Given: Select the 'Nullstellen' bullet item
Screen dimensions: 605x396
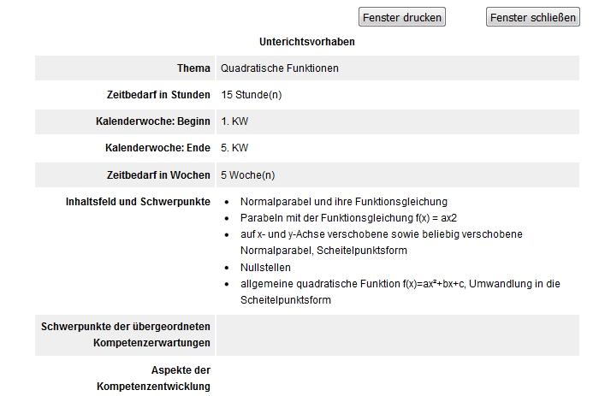Looking at the screenshot, I should click(266, 268).
